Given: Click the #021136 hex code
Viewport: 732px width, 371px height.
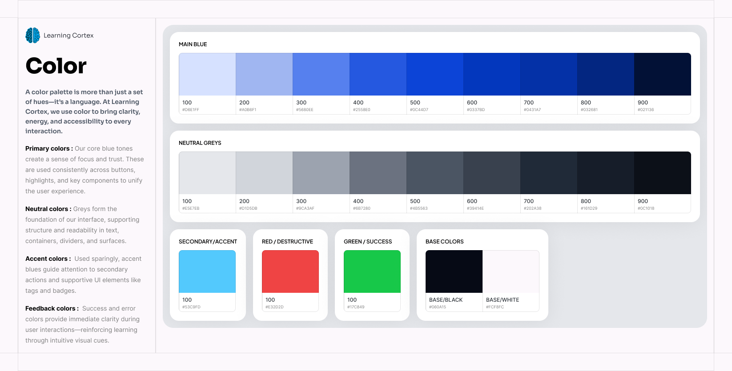Looking at the screenshot, I should coord(646,110).
